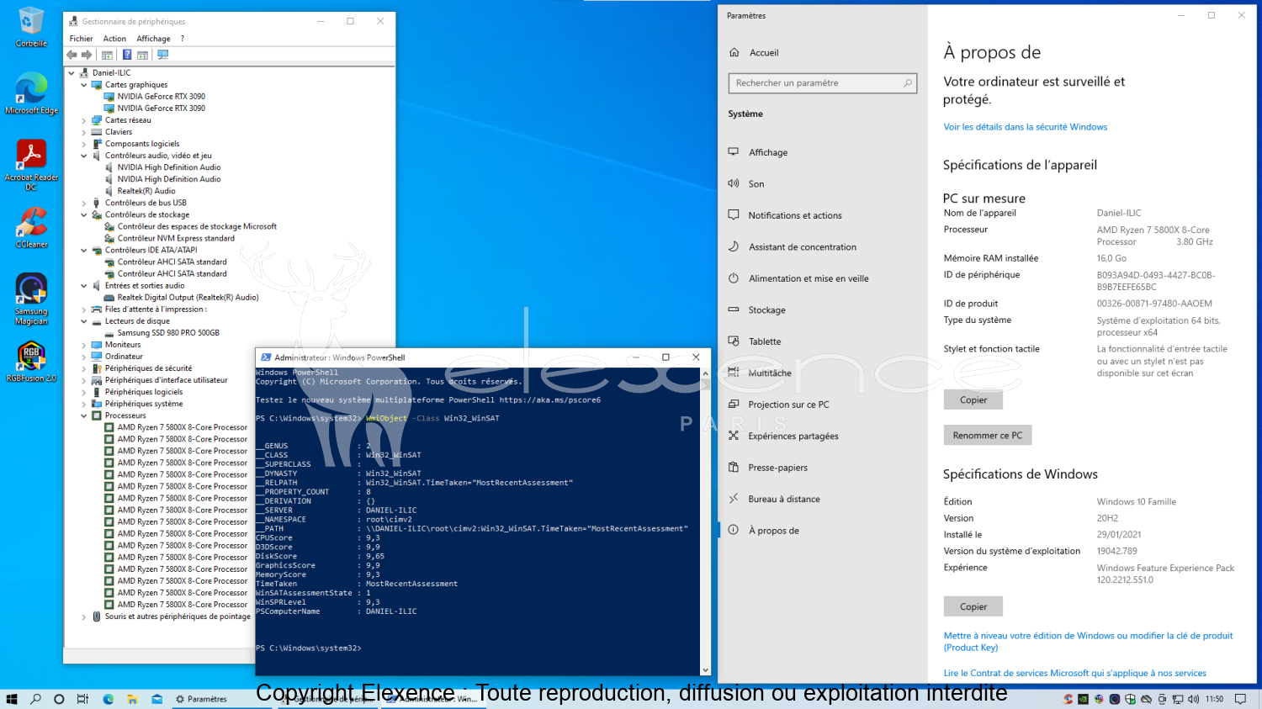Click Copier under Windows specifications
Viewport: 1262px width, 709px height.
pyautogui.click(x=973, y=606)
